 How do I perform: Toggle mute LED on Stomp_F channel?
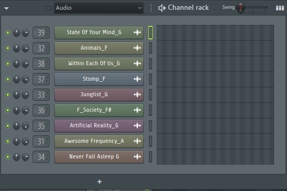point(8,79)
